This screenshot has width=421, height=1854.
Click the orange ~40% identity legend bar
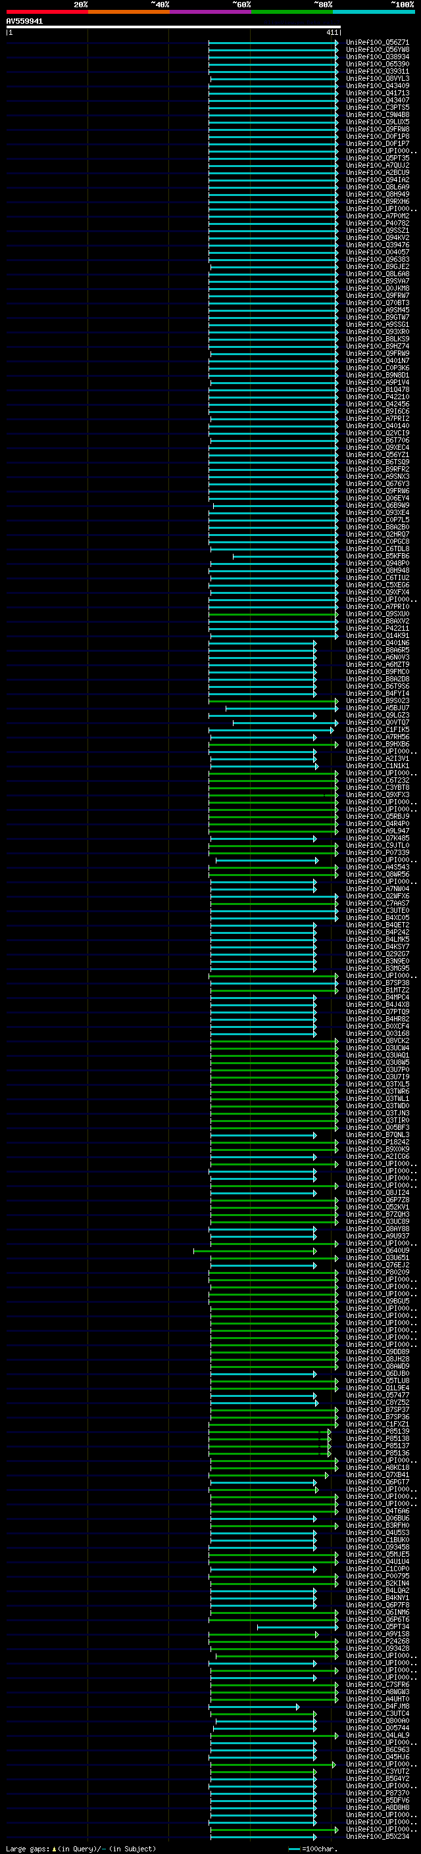tap(128, 12)
